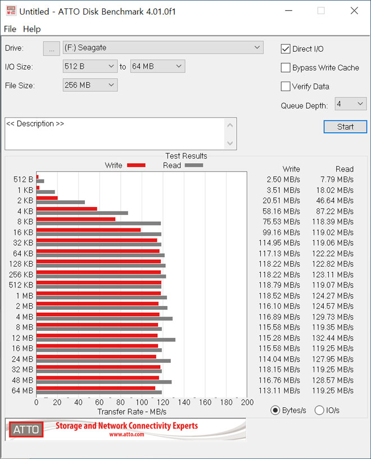Click the write value 58.16 MB/s

[x=281, y=211]
